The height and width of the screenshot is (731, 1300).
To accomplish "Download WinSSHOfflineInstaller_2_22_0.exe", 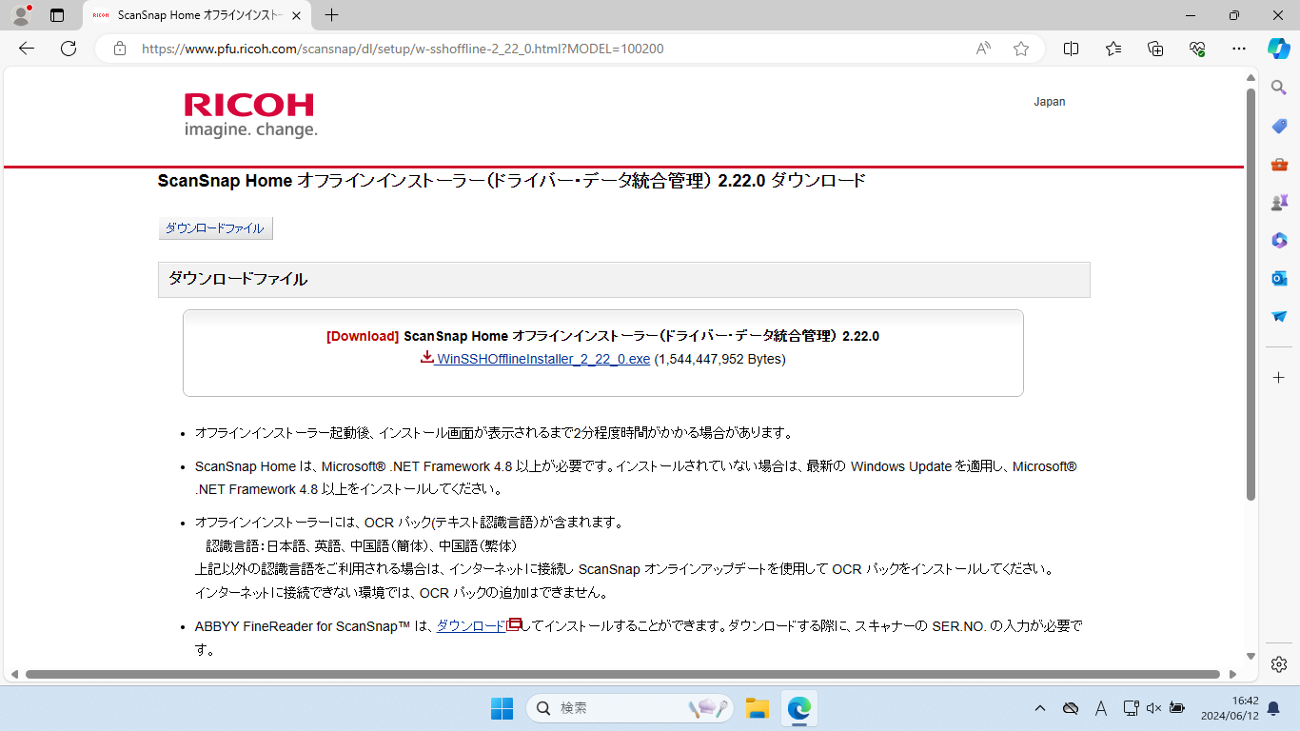I will tap(543, 359).
